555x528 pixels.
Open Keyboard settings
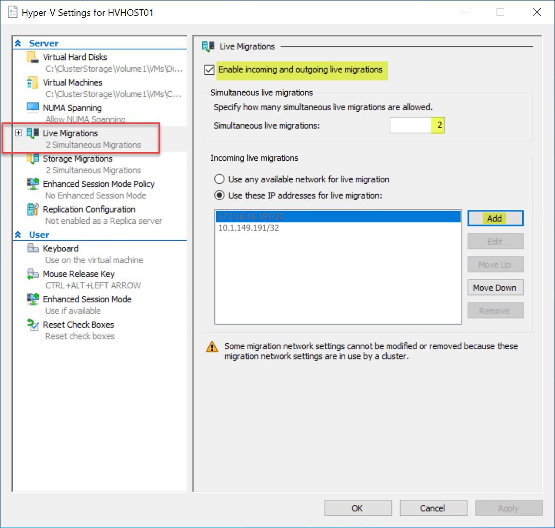pos(61,248)
